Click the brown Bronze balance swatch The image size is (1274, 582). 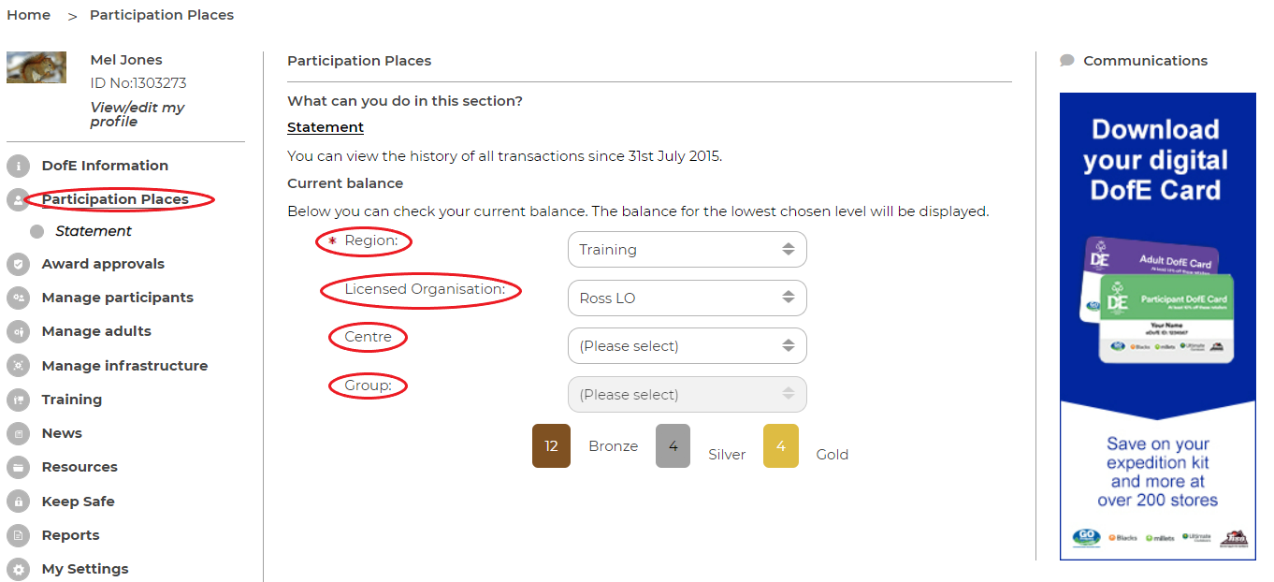coord(551,445)
